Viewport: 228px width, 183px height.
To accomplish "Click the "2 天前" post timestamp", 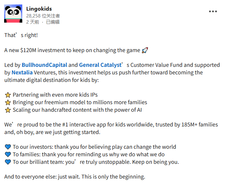I will tap(32, 22).
